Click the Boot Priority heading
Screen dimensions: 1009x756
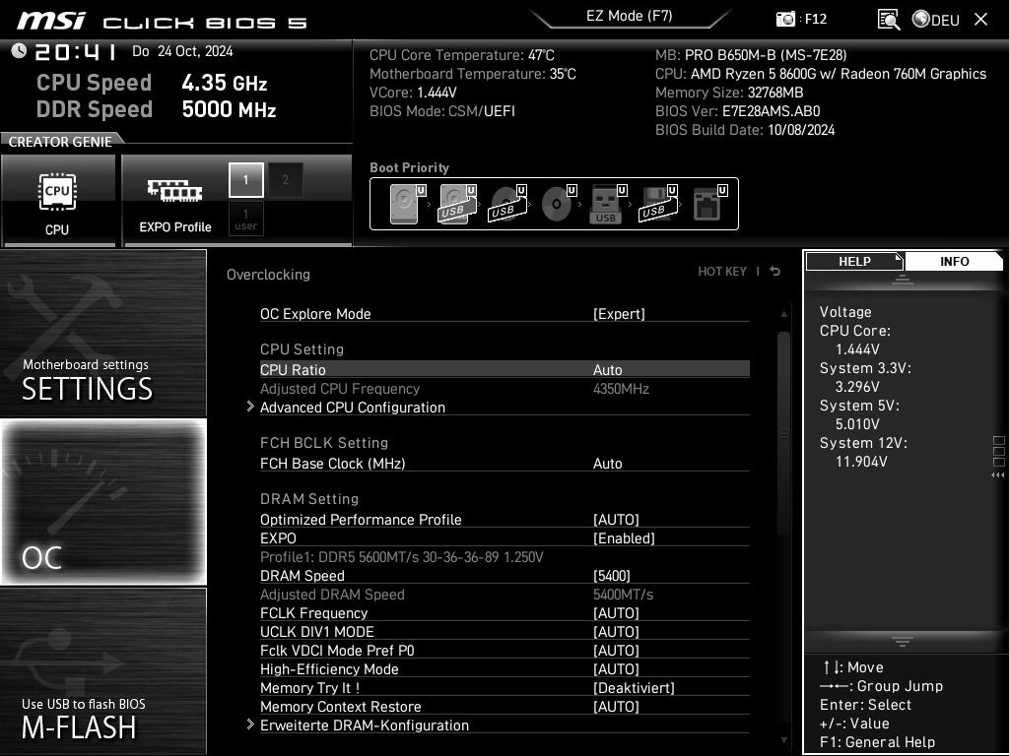pos(409,167)
